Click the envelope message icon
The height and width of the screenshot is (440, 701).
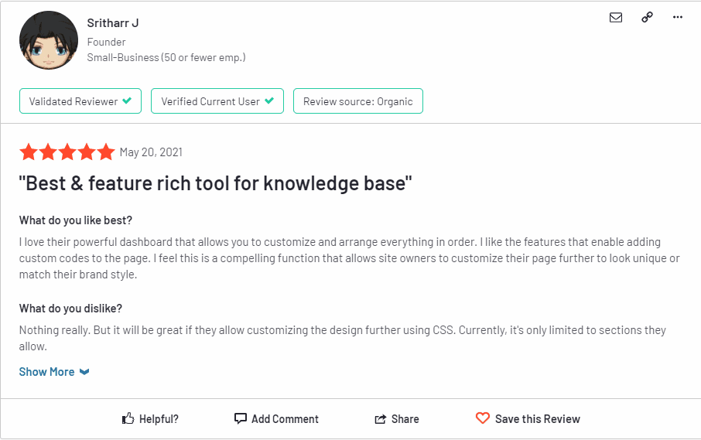click(616, 18)
